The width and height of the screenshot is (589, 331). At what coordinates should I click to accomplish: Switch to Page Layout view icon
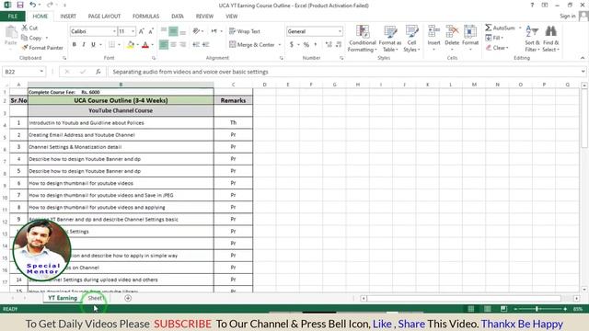coord(487,309)
